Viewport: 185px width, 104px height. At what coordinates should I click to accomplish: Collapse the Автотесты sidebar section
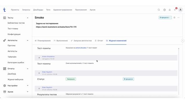pyautogui.click(x=28, y=40)
